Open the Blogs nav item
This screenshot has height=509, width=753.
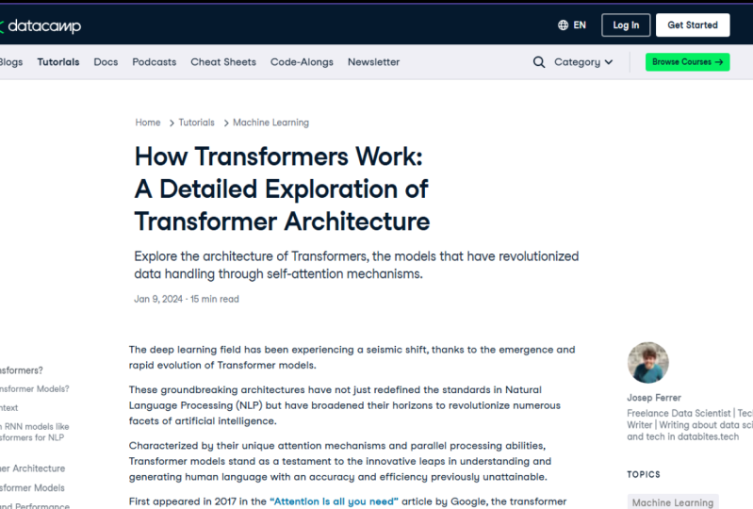[10, 62]
